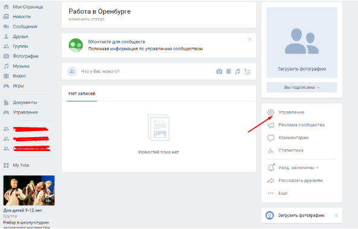The height and width of the screenshot is (229, 358).
Task: Open Видео in left menu
Action: click(x=19, y=76)
